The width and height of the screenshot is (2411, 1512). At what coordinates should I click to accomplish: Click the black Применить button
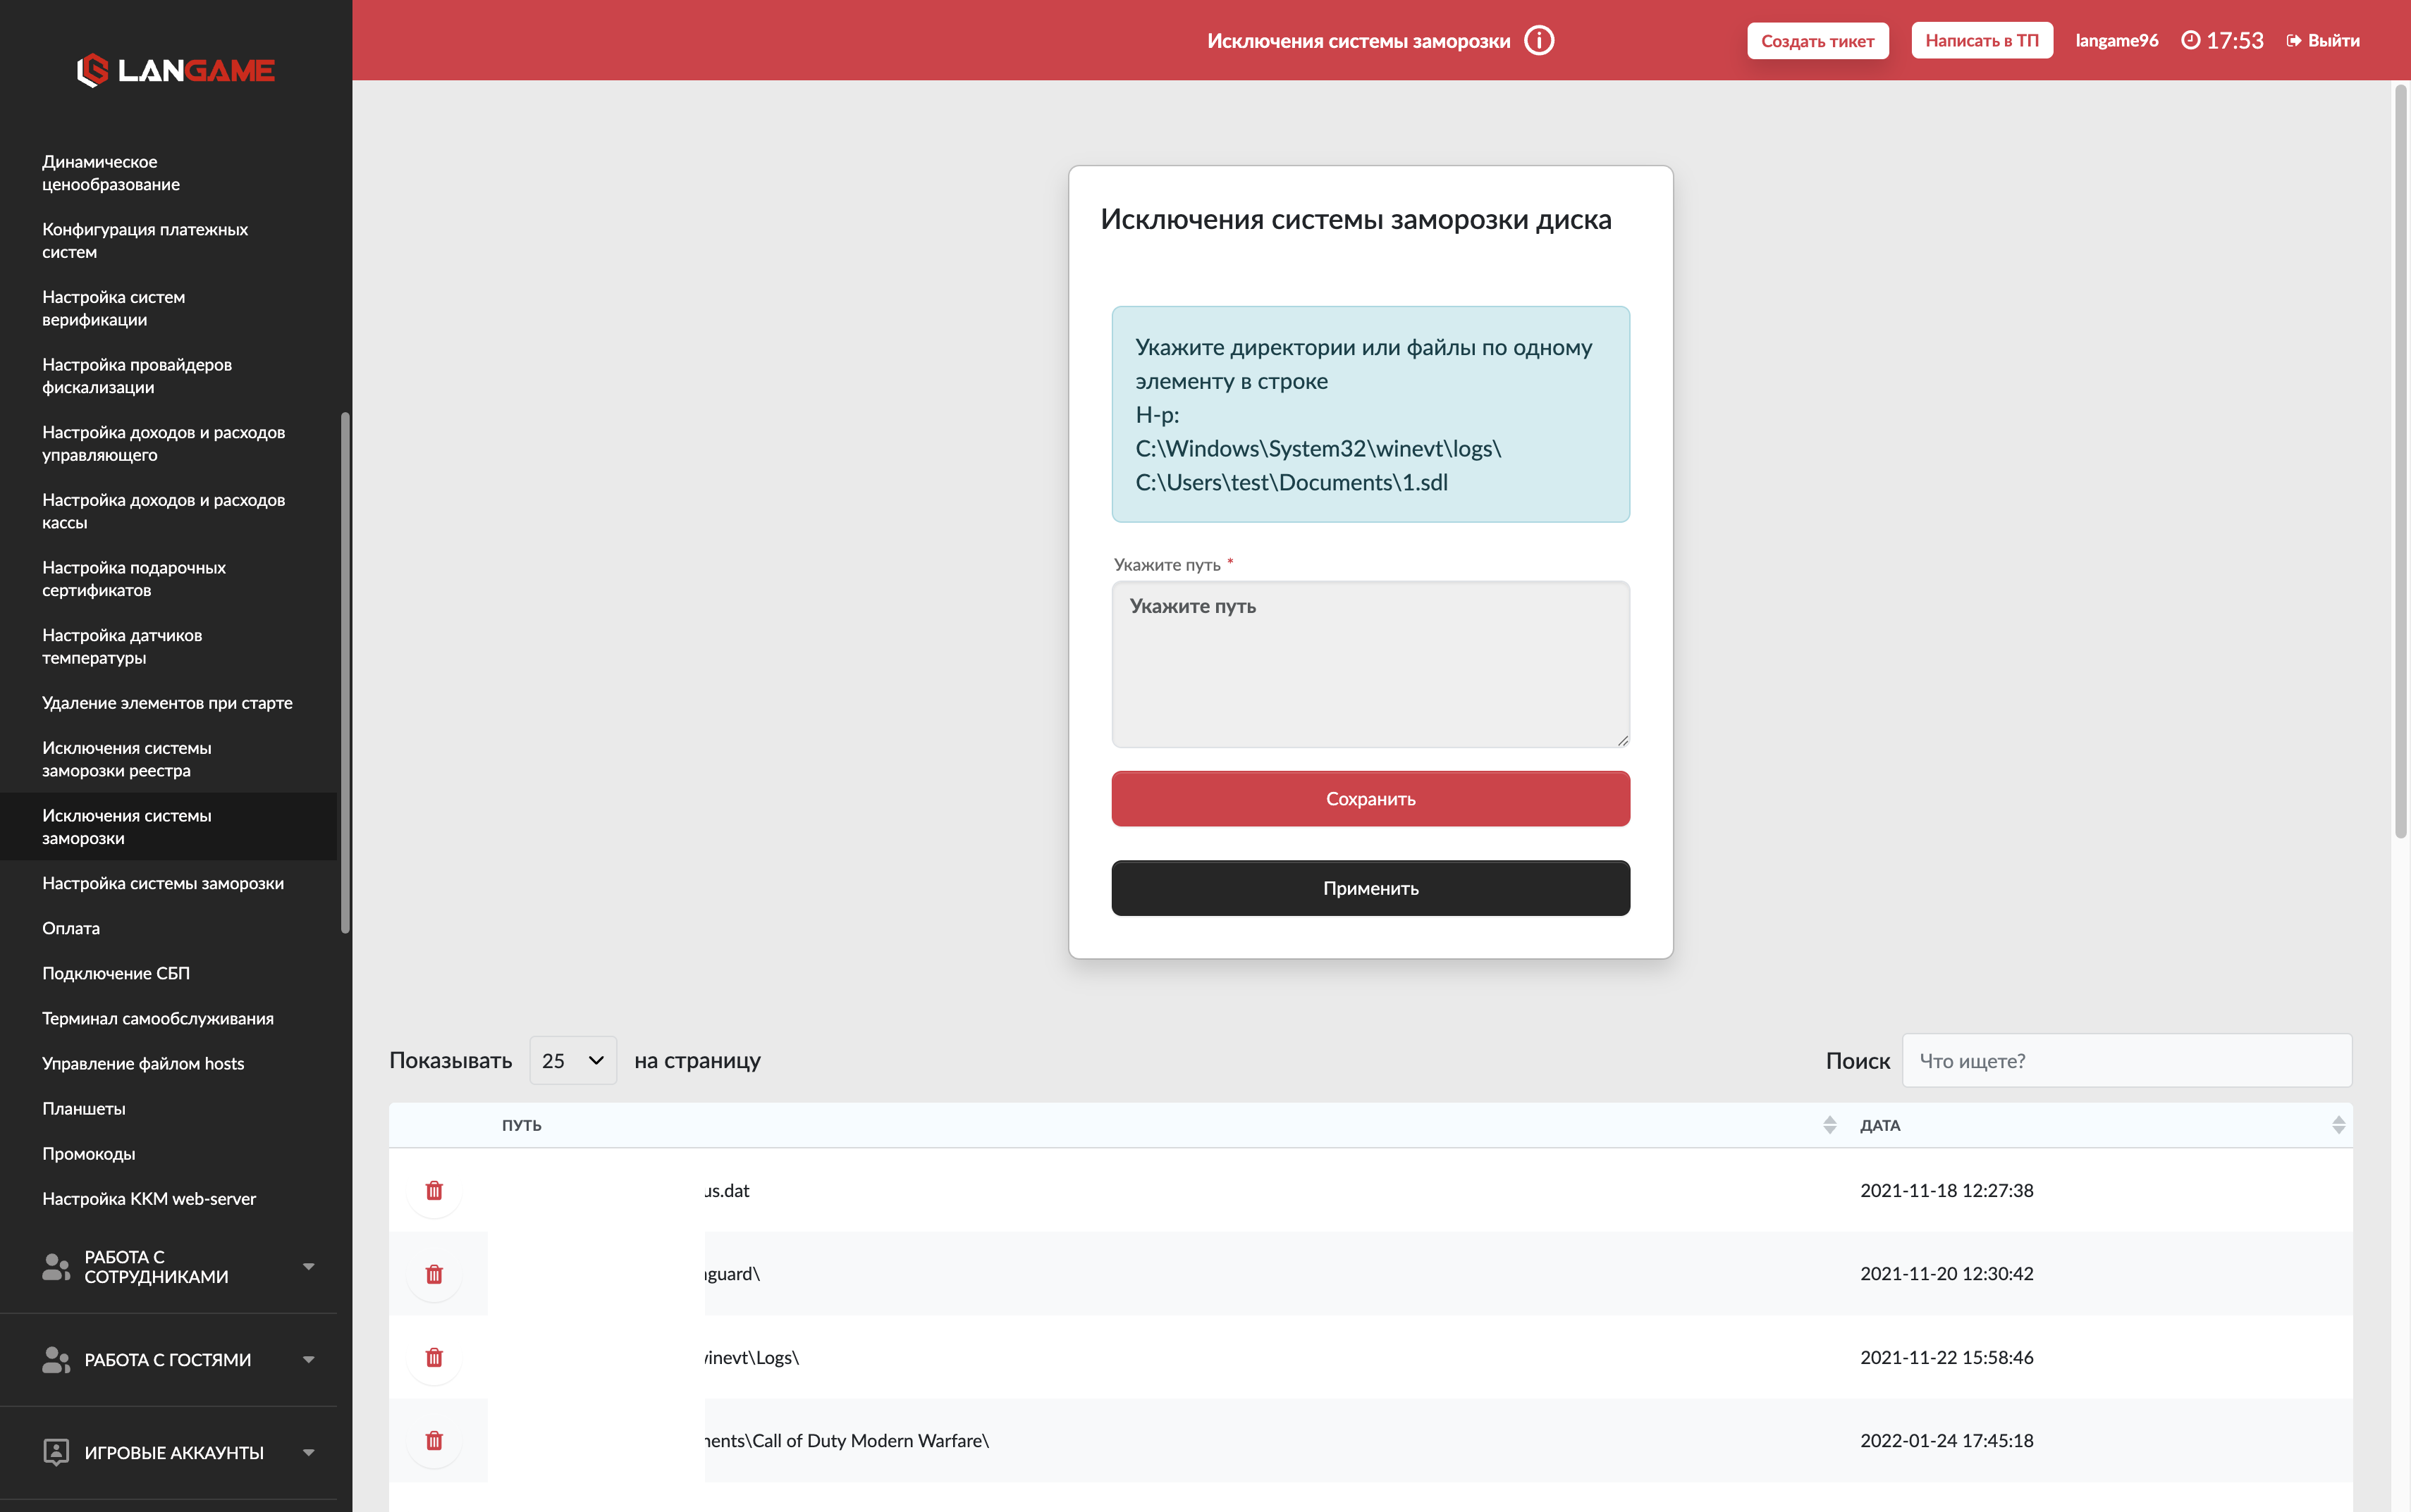1370,888
